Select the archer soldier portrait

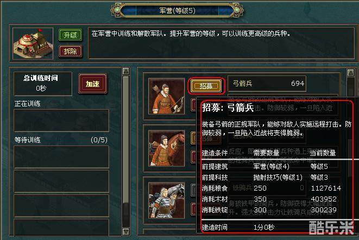pos(166,96)
